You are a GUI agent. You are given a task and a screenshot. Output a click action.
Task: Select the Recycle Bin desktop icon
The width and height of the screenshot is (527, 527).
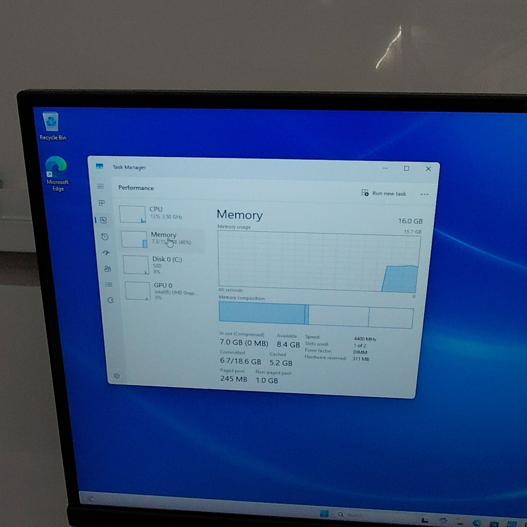click(52, 126)
